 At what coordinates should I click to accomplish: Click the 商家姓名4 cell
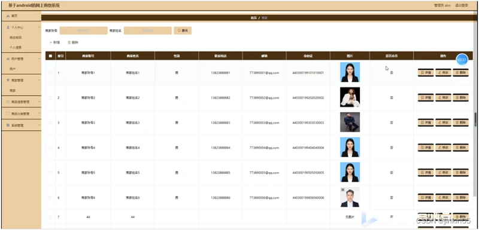coord(132,148)
